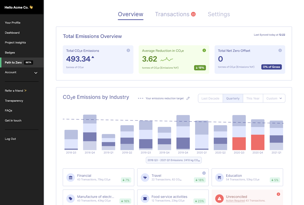Click the Financial bank icon
Image resolution: width=304 pixels, height=205 pixels.
(x=71, y=177)
